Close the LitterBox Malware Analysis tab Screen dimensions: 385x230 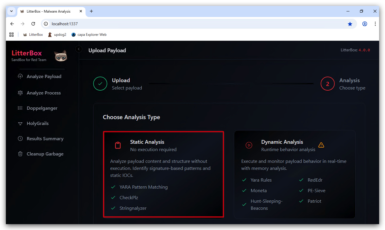coord(81,11)
